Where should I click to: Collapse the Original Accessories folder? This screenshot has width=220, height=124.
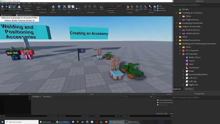click(x=176, y=27)
